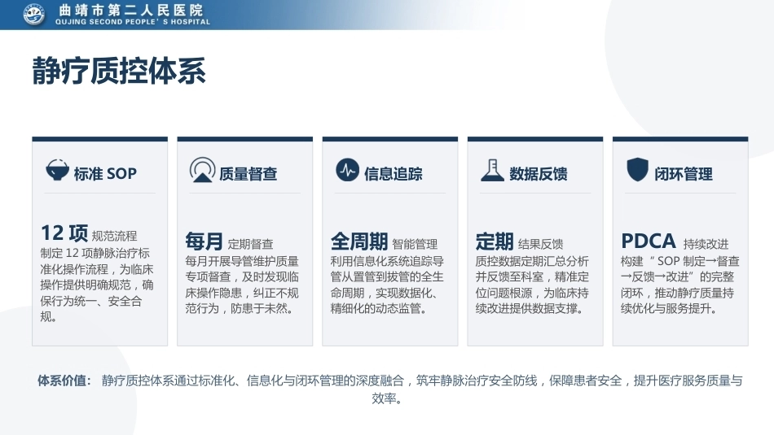Click the 规范流程 subtitle
Viewport: 774px width, 435px height.
[115, 236]
